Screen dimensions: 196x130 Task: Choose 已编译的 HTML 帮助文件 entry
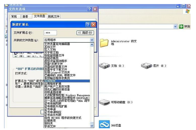(x=67, y=75)
